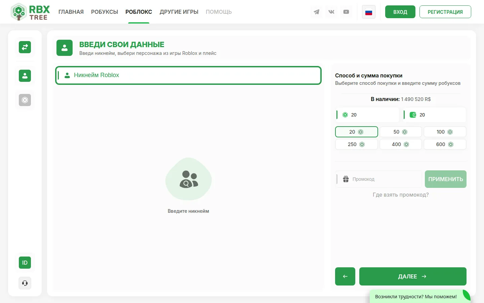
Task: Open the РОБУКСЫ menu item
Action: point(105,12)
